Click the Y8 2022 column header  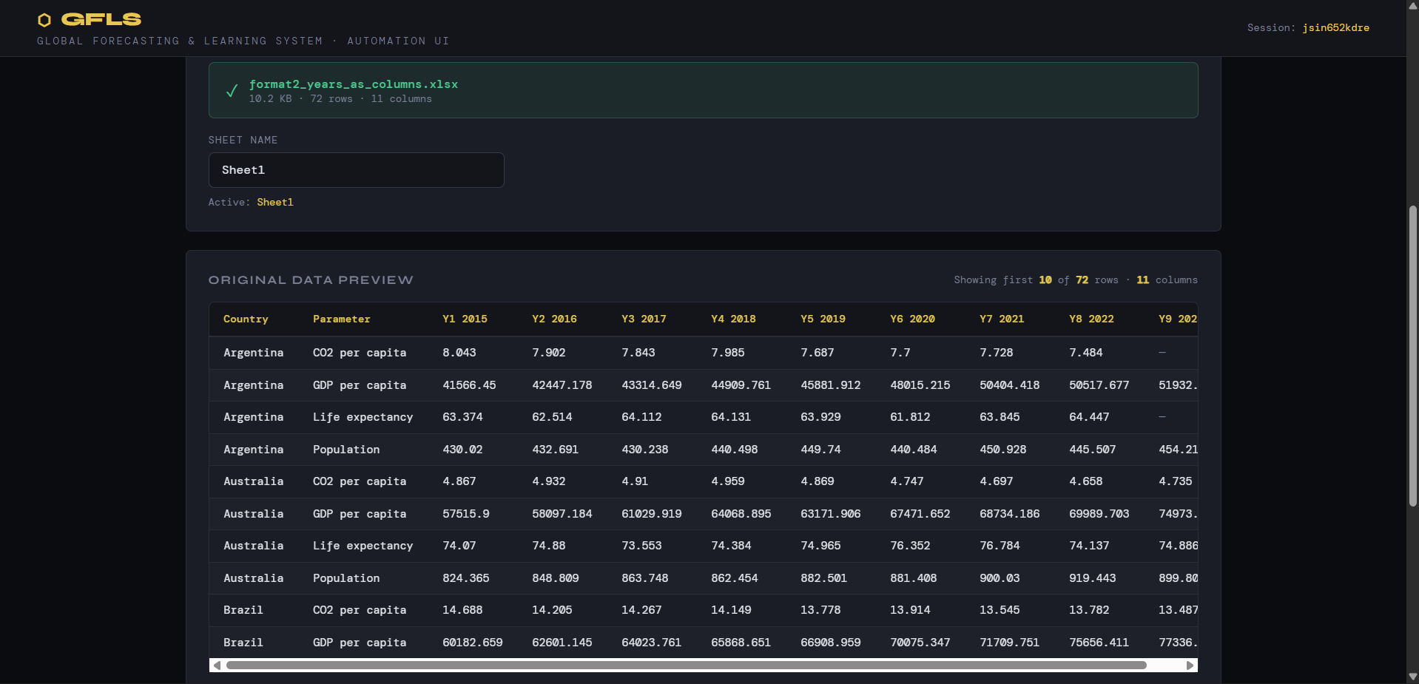(1091, 319)
